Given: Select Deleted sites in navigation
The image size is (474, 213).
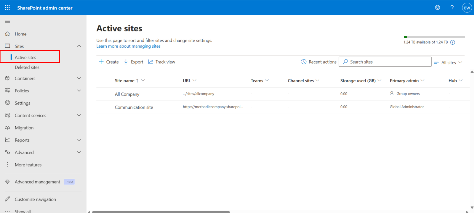Looking at the screenshot, I should coord(27,67).
